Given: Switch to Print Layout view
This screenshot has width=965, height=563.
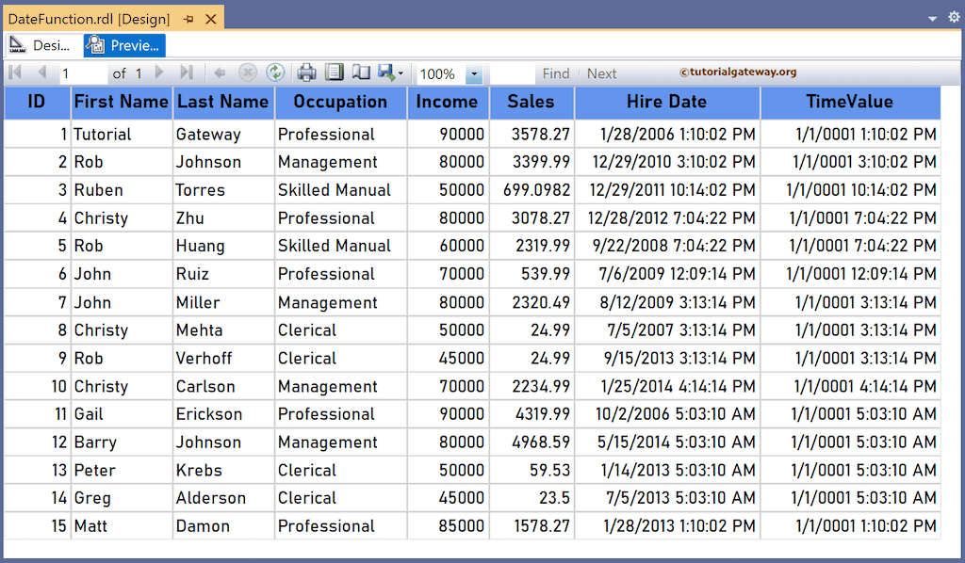Looking at the screenshot, I should pyautogui.click(x=335, y=72).
